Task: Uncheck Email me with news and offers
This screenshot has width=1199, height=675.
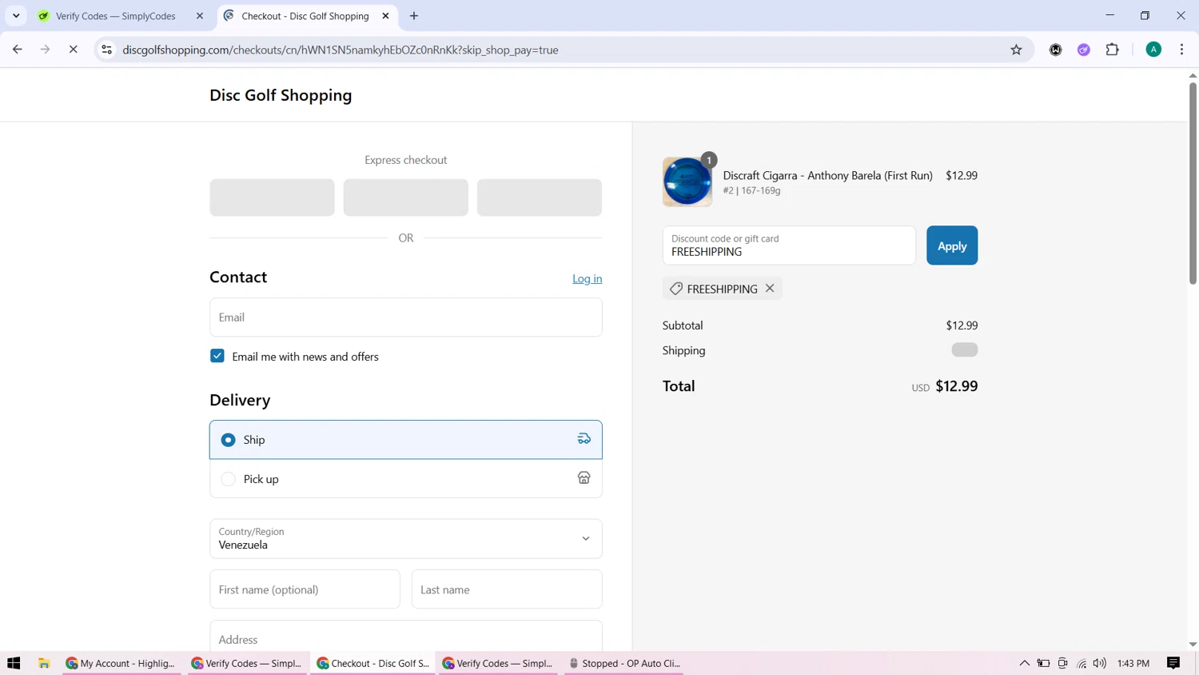Action: click(217, 356)
